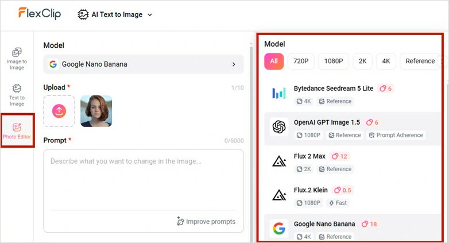Click the Bytedance Seedream bar-chart logo
The image size is (449, 243).
tap(279, 94)
